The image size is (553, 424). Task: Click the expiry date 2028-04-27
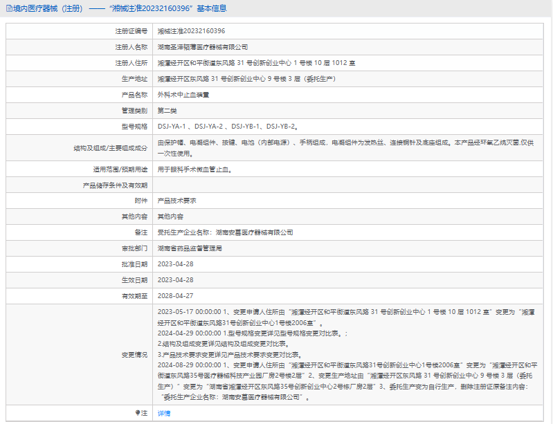pos(175,296)
